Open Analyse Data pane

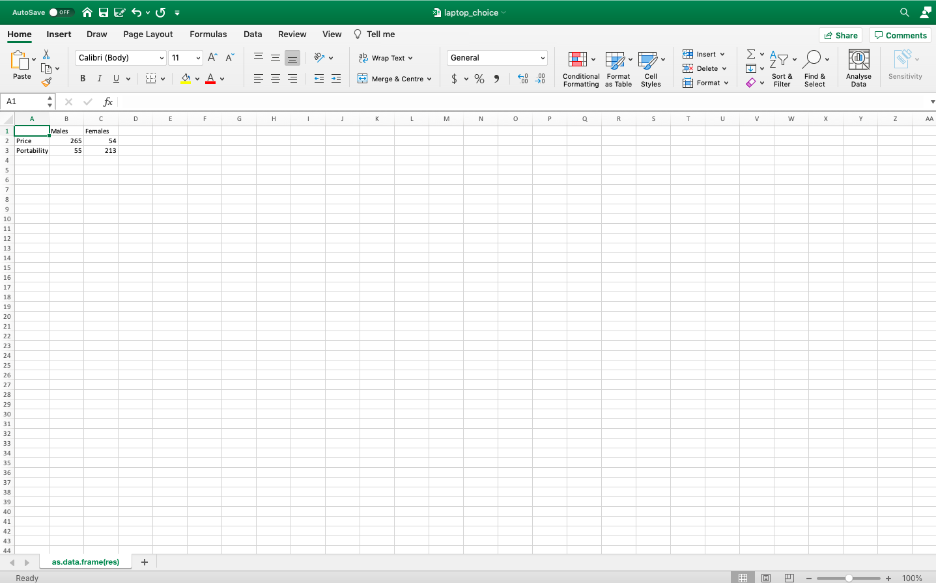point(858,68)
